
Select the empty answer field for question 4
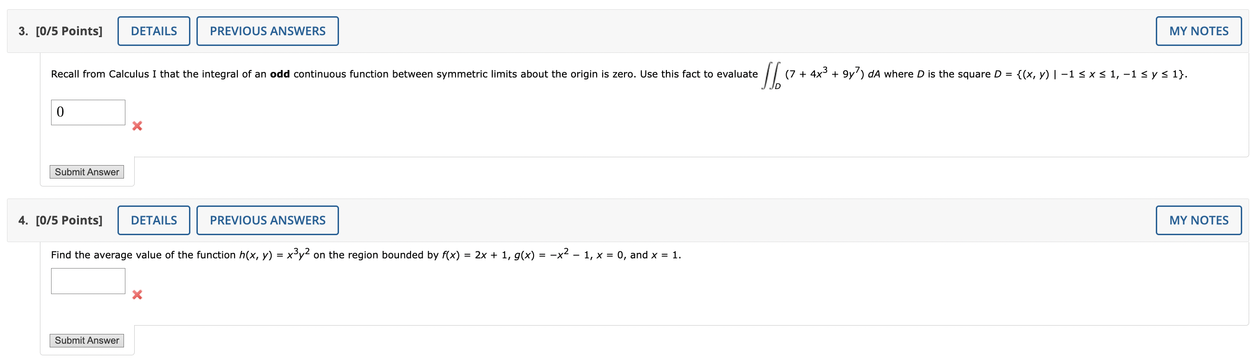tap(87, 281)
